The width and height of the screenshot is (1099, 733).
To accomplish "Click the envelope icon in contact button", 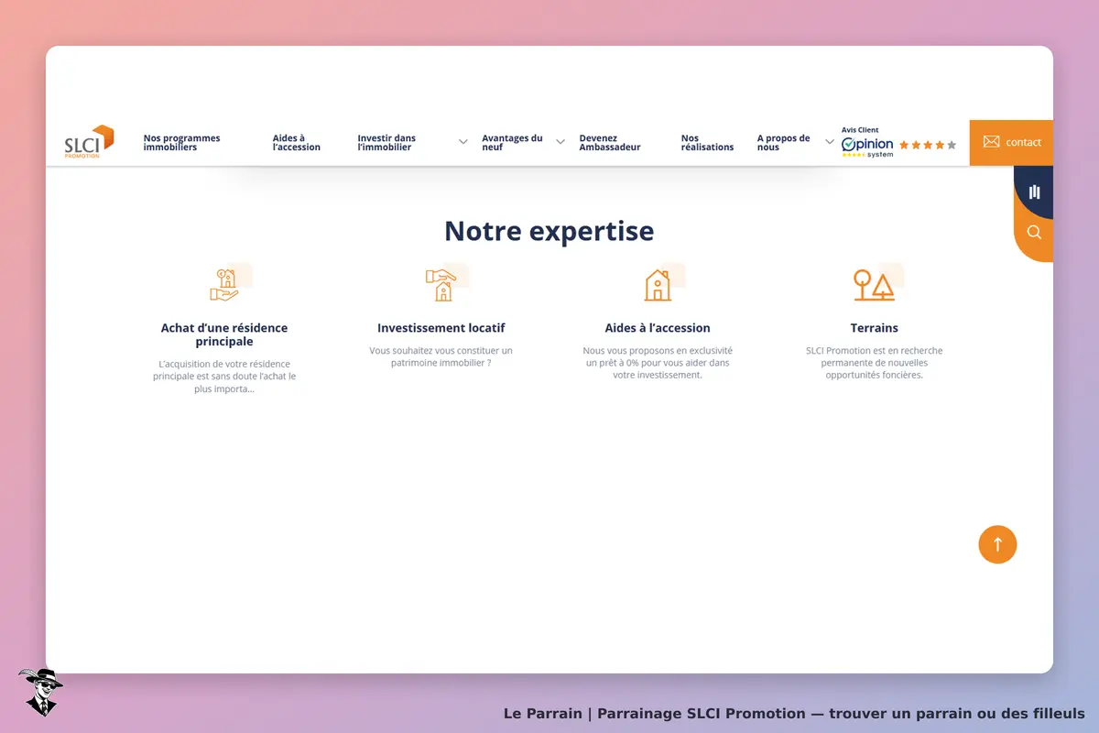I will point(991,142).
